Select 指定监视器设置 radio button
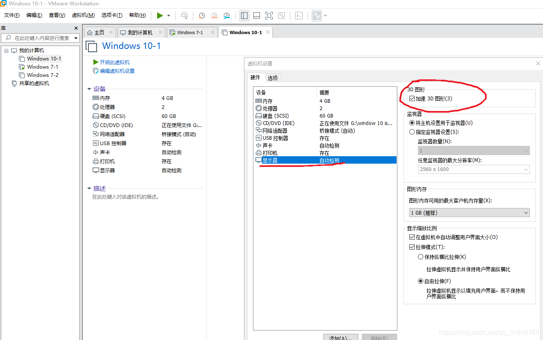The width and height of the screenshot is (543, 340). tap(412, 132)
